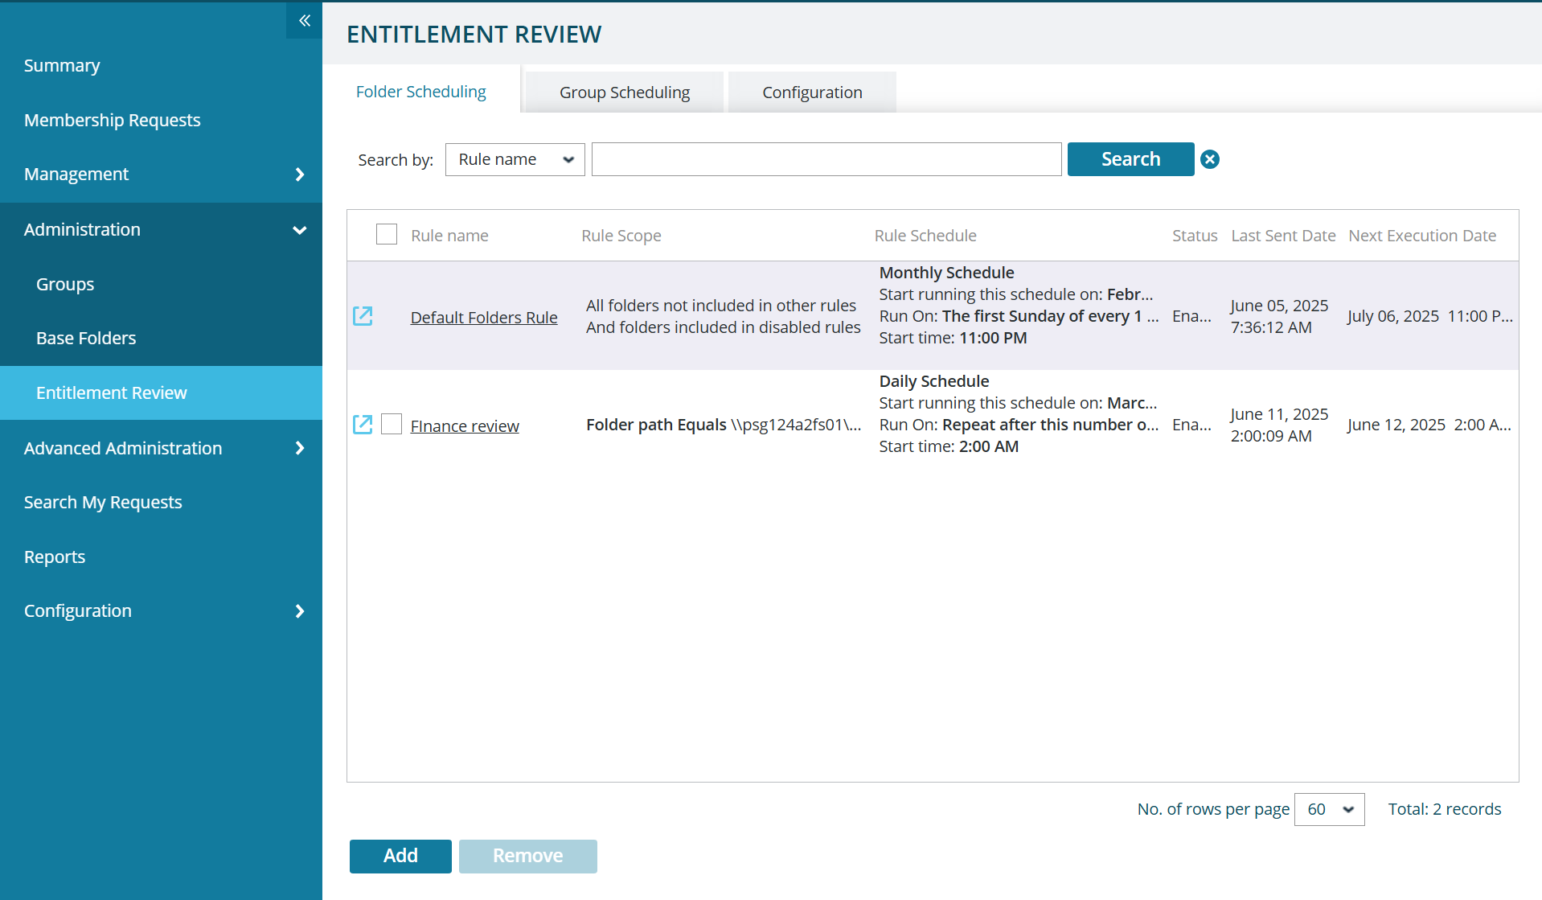This screenshot has width=1542, height=900.
Task: Go to the Reports page
Action: coord(55,556)
